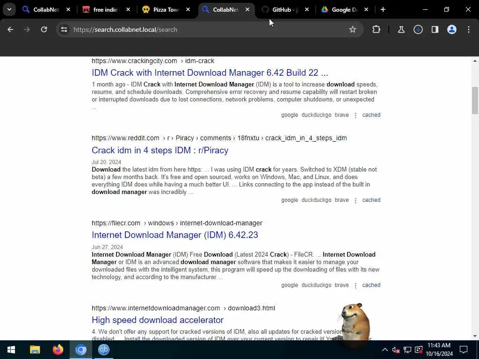This screenshot has width=479, height=359.
Task: Close the 'free indie' tab
Action: [128, 9]
